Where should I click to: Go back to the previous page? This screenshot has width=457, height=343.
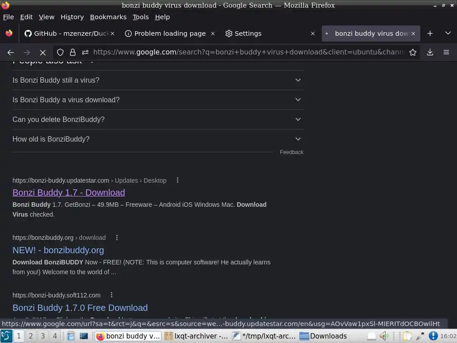coord(11,53)
